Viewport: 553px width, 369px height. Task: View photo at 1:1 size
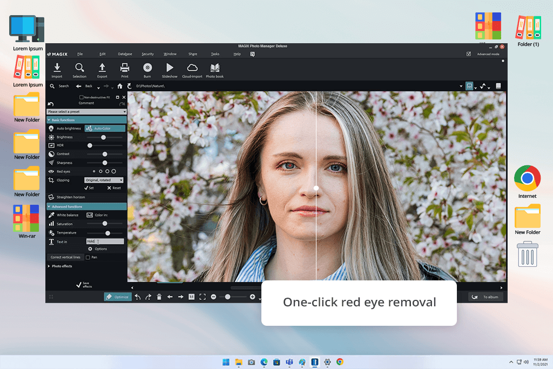tap(192, 297)
